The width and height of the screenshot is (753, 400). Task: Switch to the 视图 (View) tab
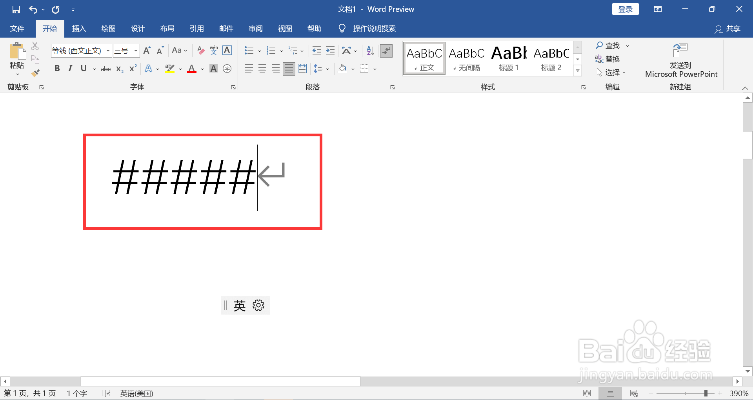pyautogui.click(x=285, y=29)
